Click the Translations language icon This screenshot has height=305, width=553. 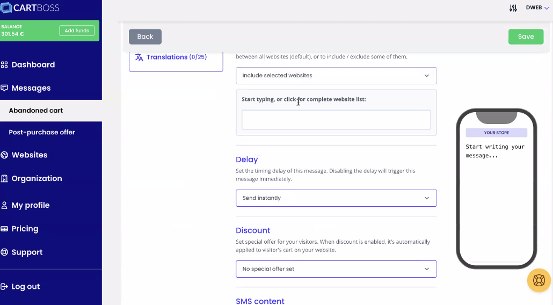tap(139, 57)
